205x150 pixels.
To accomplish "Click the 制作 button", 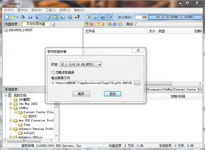I will (81, 94).
